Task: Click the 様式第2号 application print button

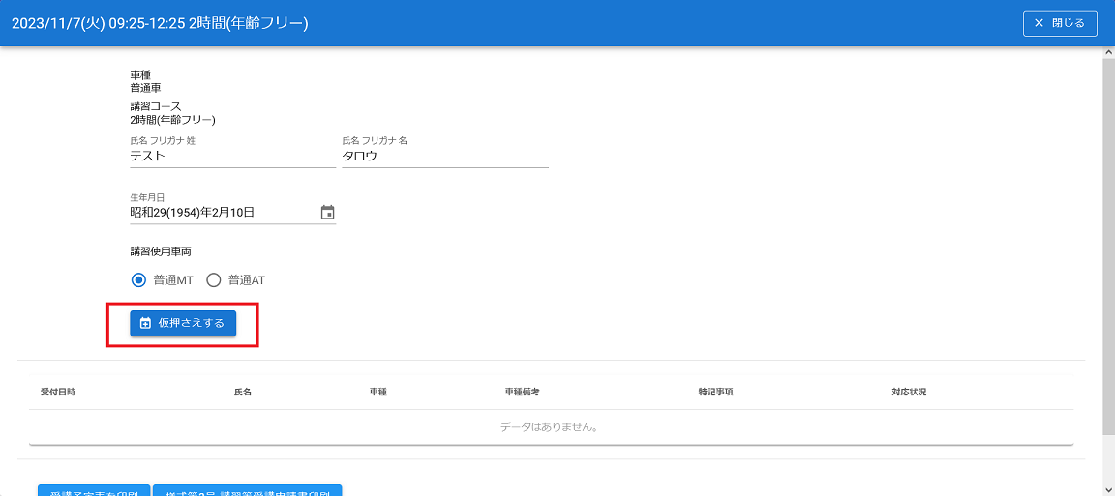Action: (248, 490)
